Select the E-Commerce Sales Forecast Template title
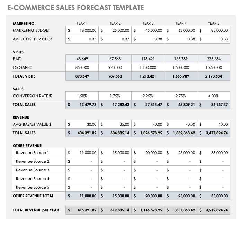Image resolution: width=242 pixels, height=227 pixels. pos(75,8)
